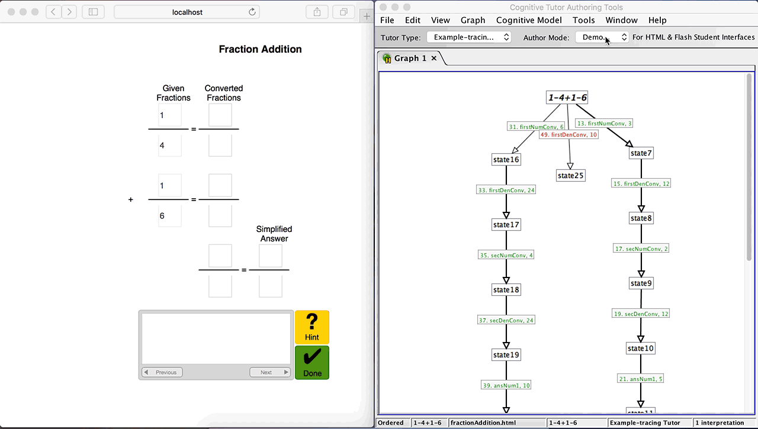
Task: Toggle the Safari sidebar icon
Action: click(x=93, y=12)
